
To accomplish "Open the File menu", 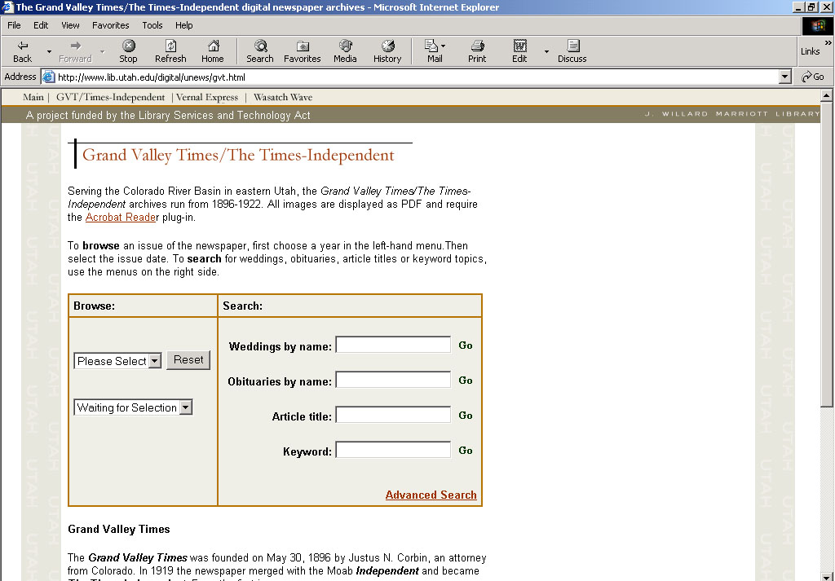I will (x=14, y=25).
